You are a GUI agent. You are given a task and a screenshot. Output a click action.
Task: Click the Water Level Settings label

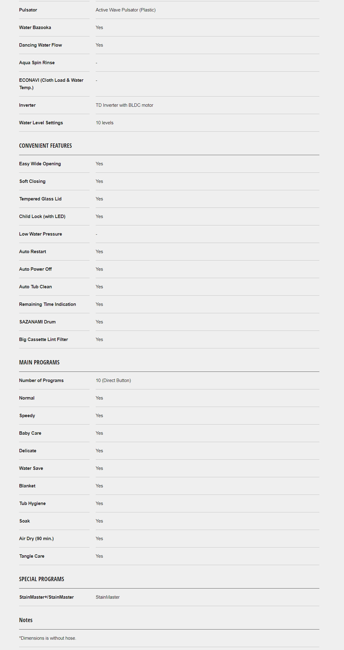point(41,123)
